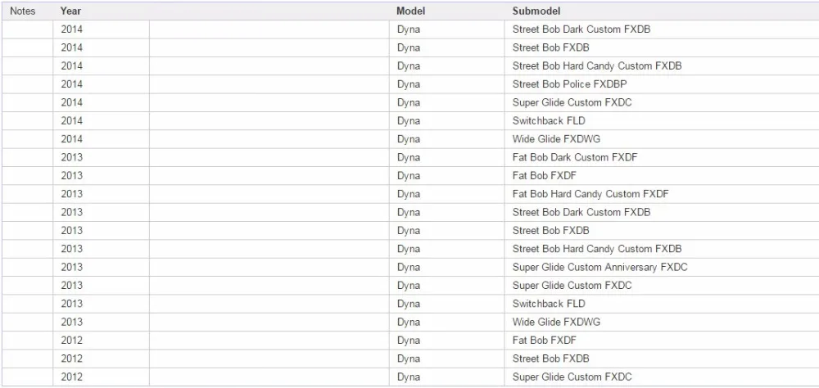Click Dyna in 2014 Super Glide Custom FXDC row
This screenshot has width=819, height=388.
[409, 102]
